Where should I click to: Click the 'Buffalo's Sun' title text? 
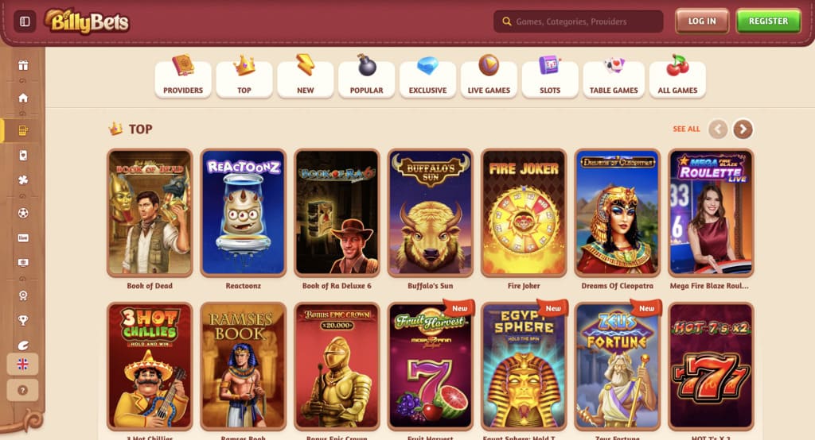click(x=431, y=286)
